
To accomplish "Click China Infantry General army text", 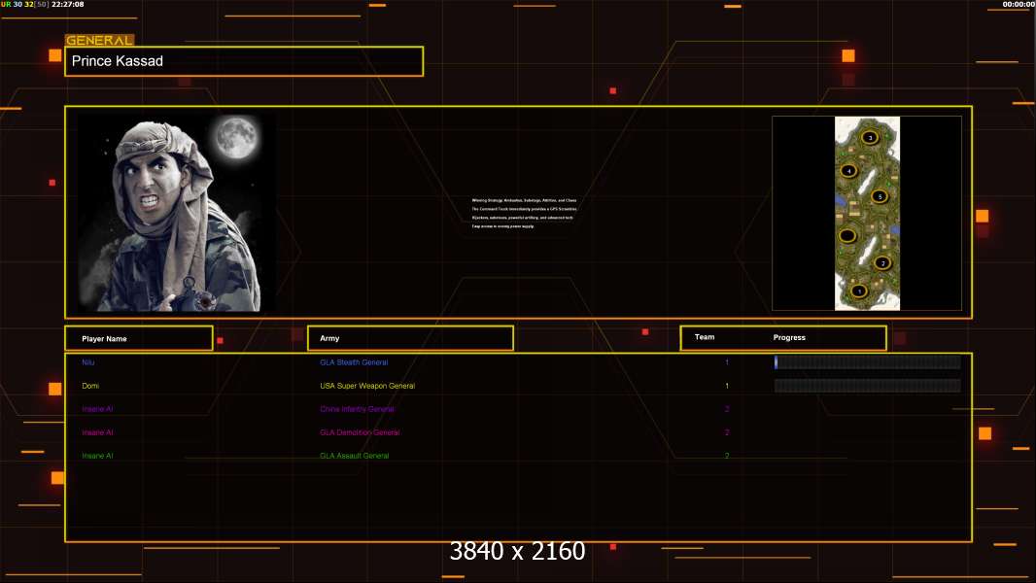I will 357,409.
